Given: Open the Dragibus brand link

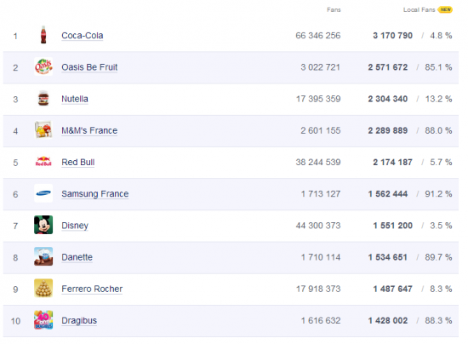Looking at the screenshot, I should click(x=79, y=320).
